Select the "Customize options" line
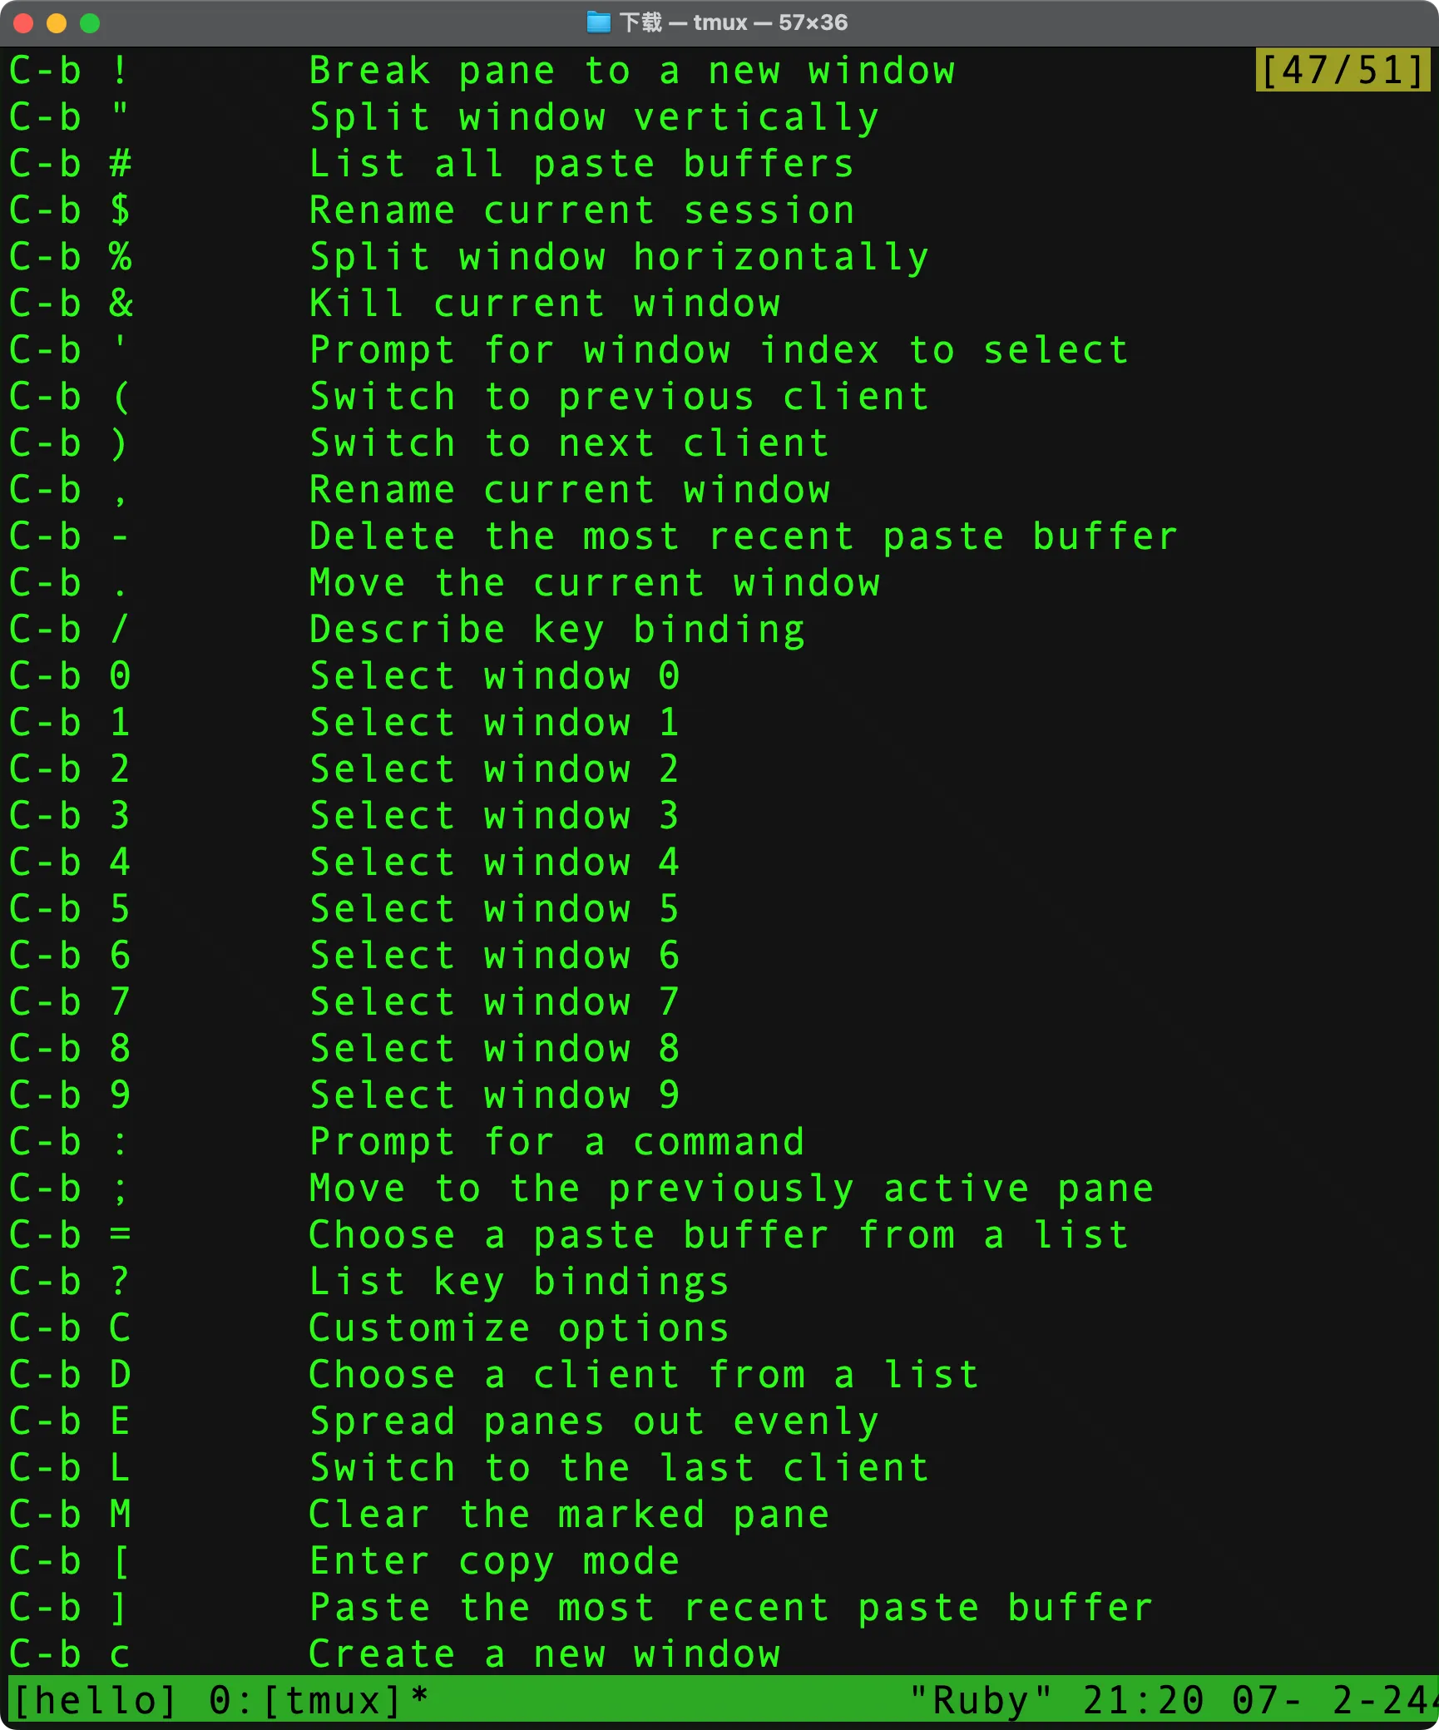This screenshot has width=1439, height=1730. click(519, 1328)
